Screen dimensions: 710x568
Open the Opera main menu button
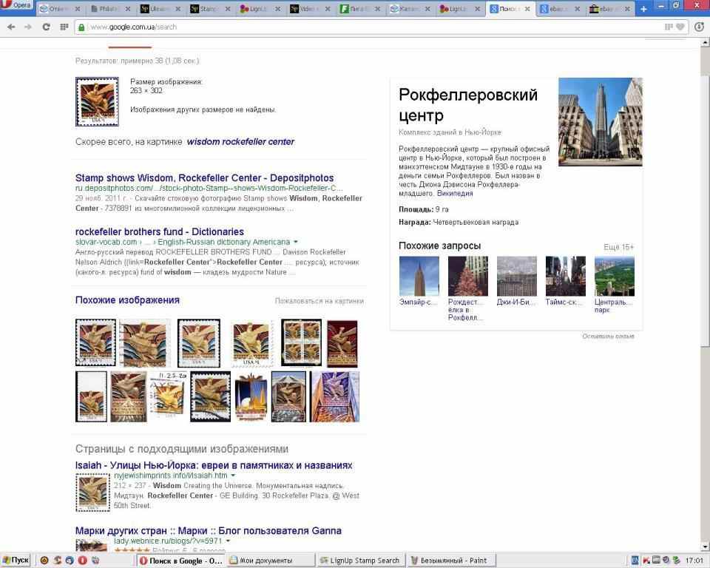click(16, 5)
